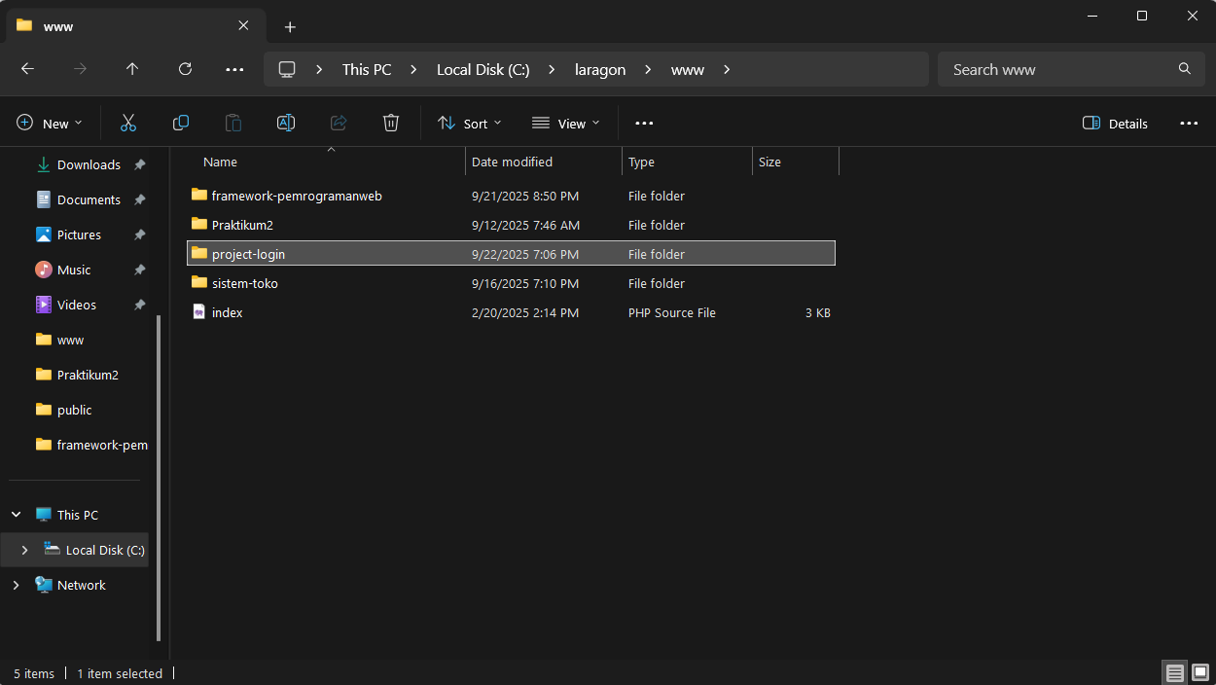This screenshot has height=685, width=1216.
Task: Click the Rename icon in toolbar
Action: 286,123
